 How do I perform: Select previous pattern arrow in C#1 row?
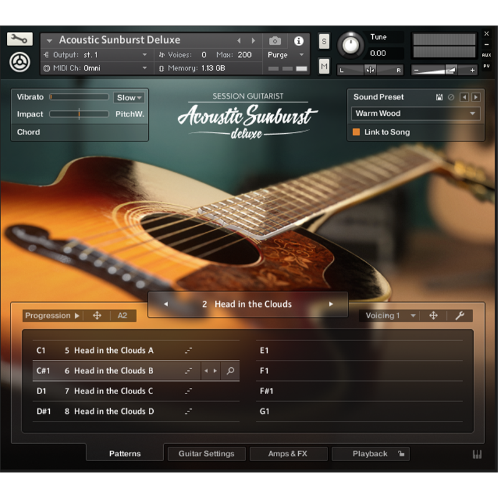point(206,371)
